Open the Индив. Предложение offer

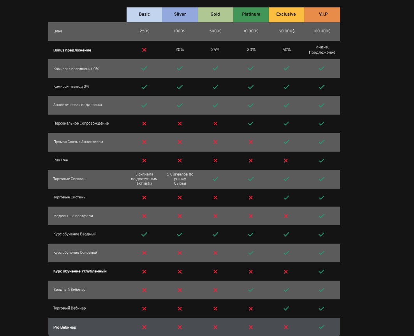click(x=321, y=50)
